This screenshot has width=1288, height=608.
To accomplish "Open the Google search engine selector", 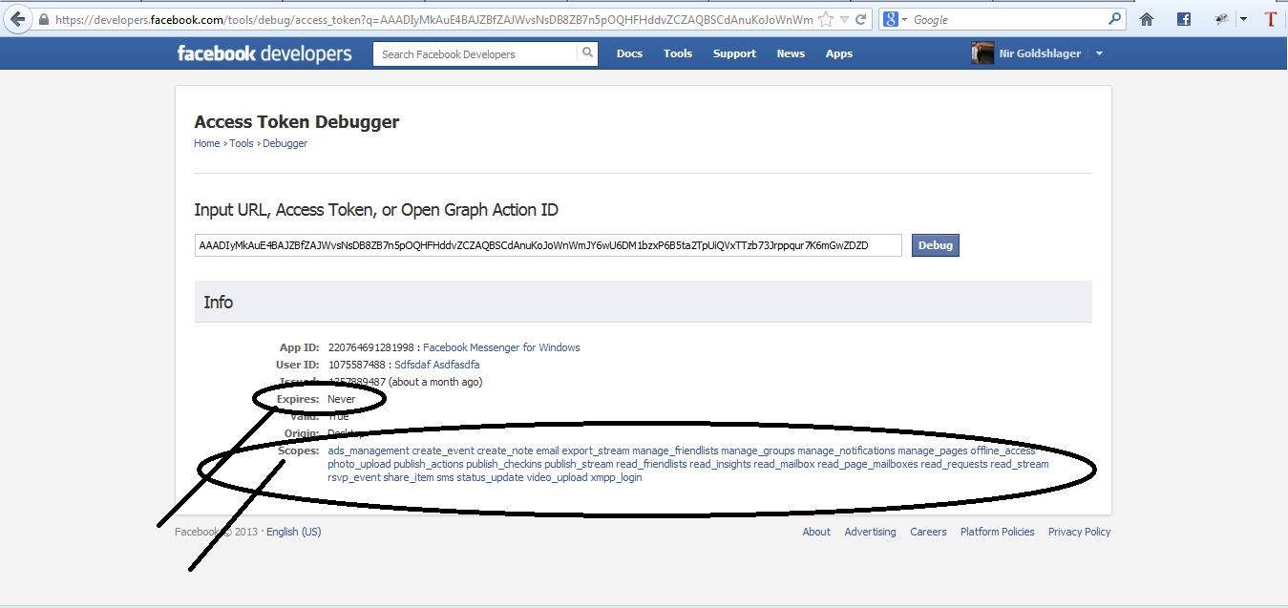I will click(x=894, y=19).
